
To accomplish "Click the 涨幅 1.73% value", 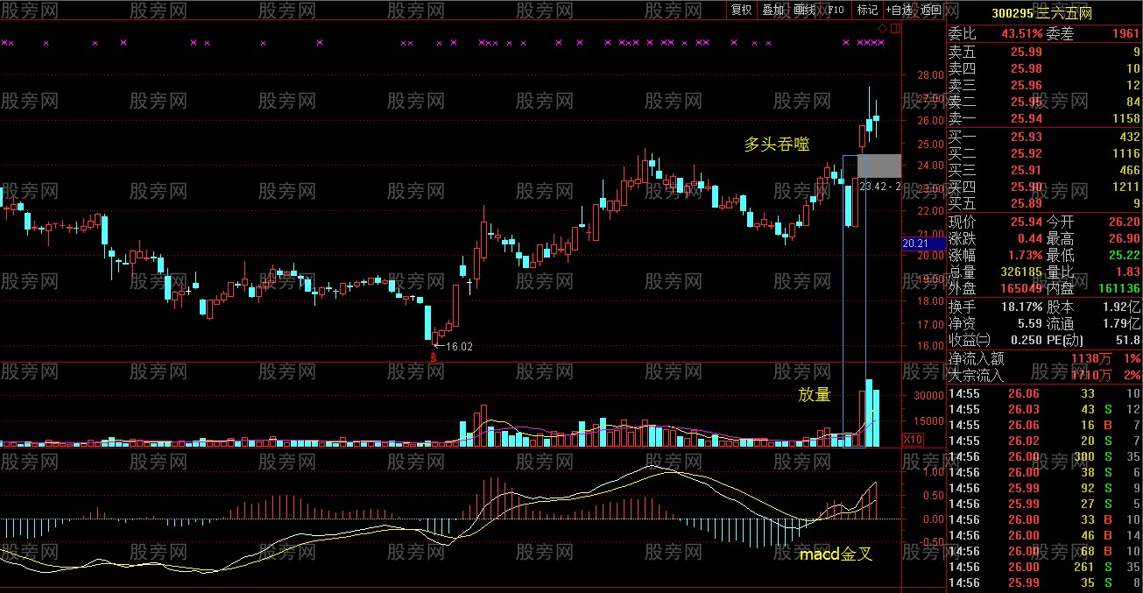I will [x=1024, y=255].
